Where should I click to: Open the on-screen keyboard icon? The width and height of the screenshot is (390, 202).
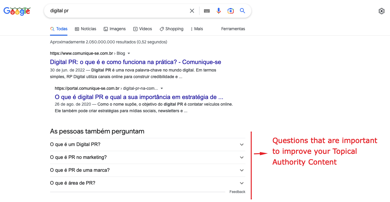pyautogui.click(x=207, y=10)
